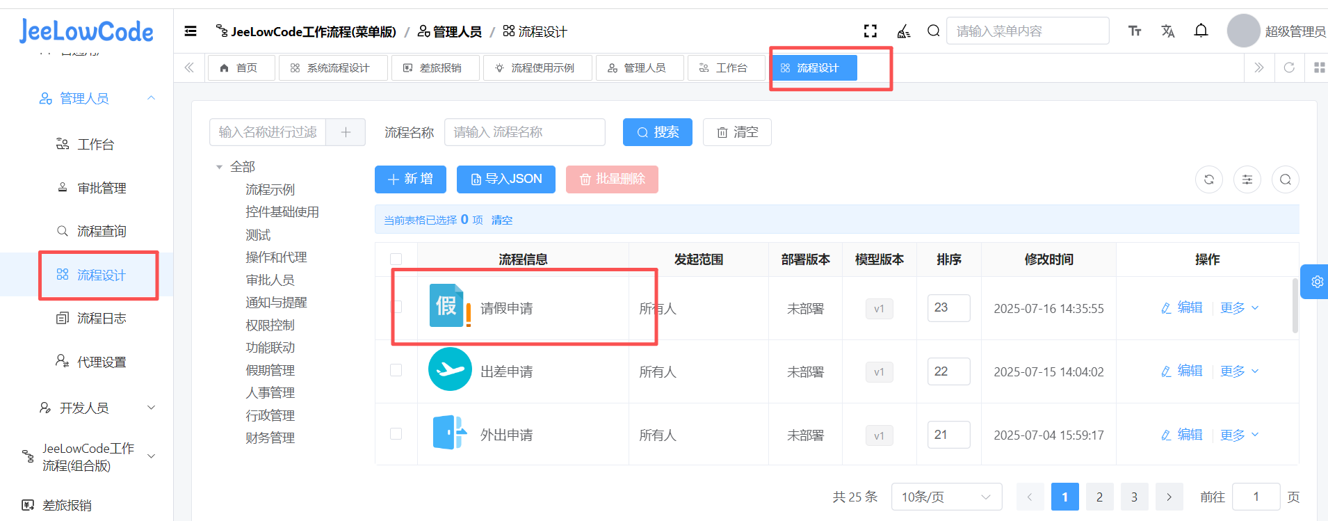This screenshot has width=1328, height=521.
Task: Check the checkbox for 出差申请 row
Action: pyautogui.click(x=396, y=370)
